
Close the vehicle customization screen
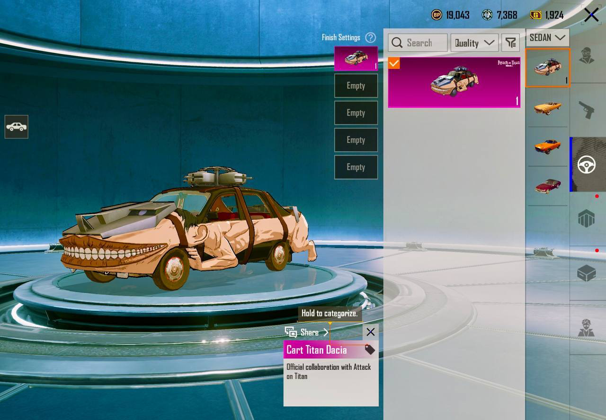pos(591,15)
